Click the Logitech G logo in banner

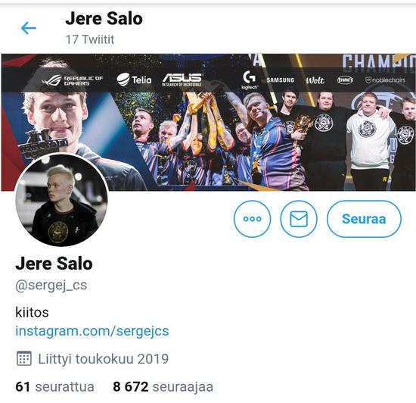[250, 80]
